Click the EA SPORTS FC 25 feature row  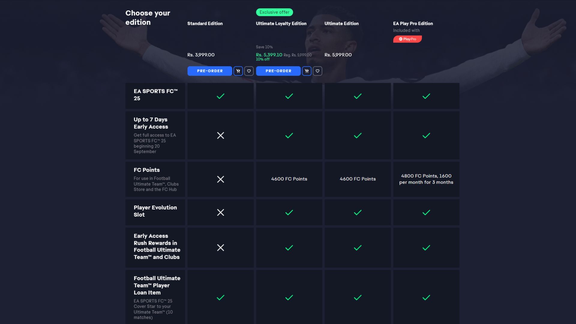tap(155, 96)
